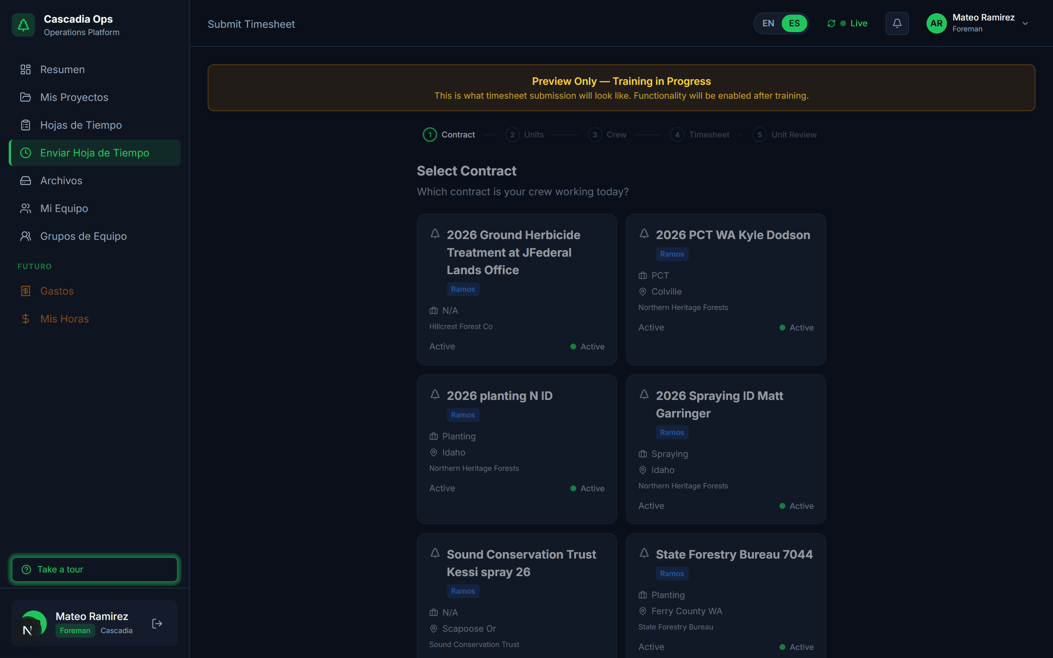
Task: Click the Cascadia Ops tree logo
Action: 23,25
